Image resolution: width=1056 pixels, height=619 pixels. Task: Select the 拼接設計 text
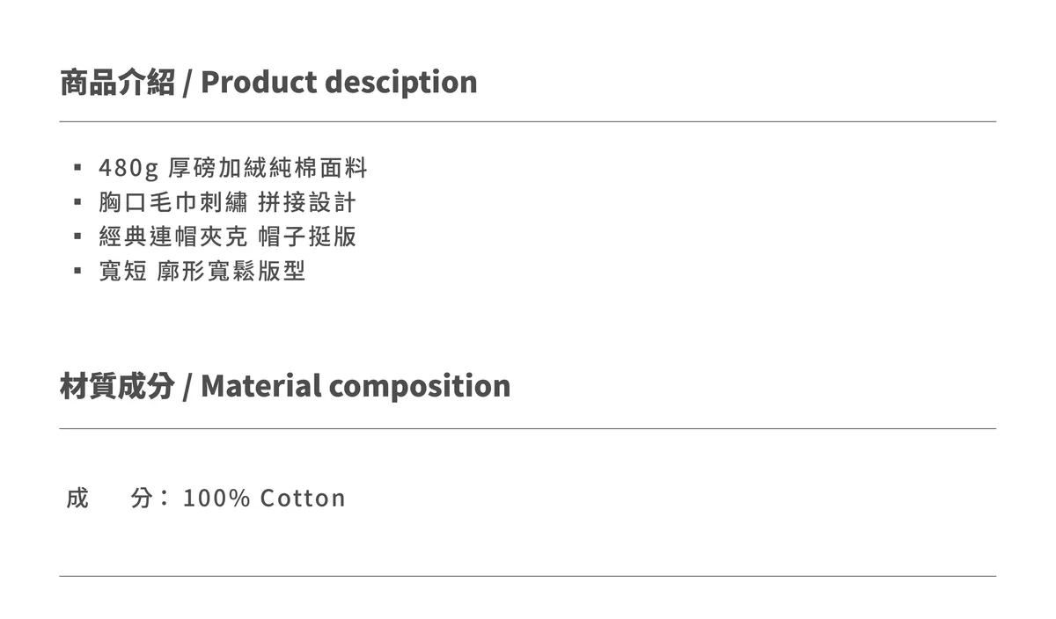pos(307,202)
